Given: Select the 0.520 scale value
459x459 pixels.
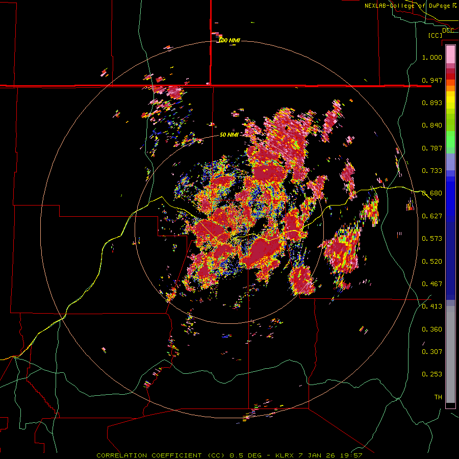Looking at the screenshot, I should coord(432,262).
